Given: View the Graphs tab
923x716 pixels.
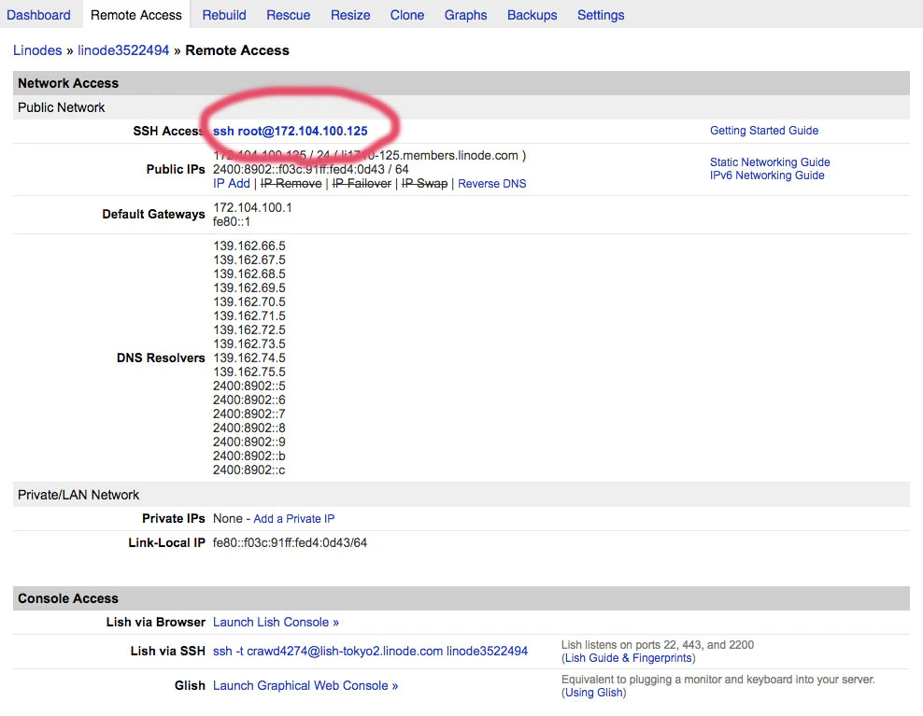Looking at the screenshot, I should (x=465, y=15).
